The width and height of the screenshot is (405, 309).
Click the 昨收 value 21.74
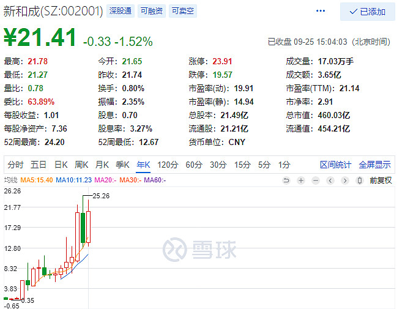coord(132,75)
